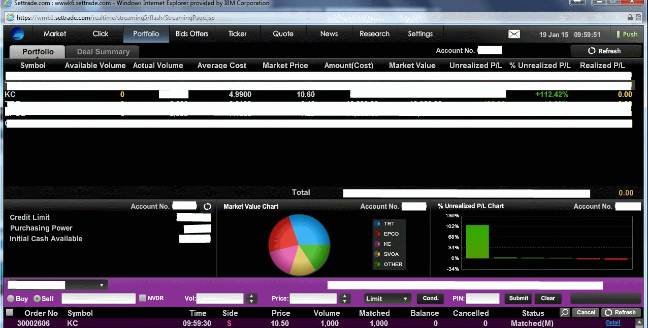648x328 pixels.
Task: Open the Limit order type dropdown
Action: [388, 299]
